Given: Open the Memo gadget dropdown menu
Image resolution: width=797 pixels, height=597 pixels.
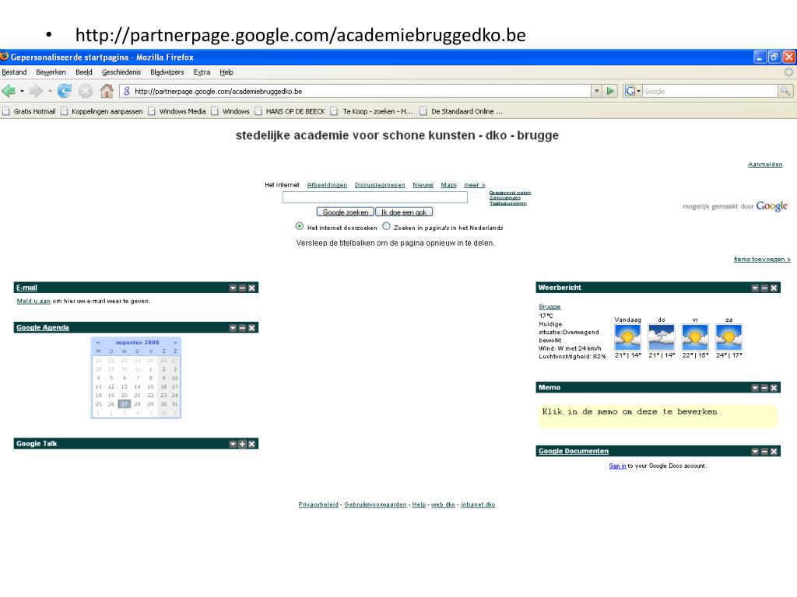Looking at the screenshot, I should coord(755,388).
